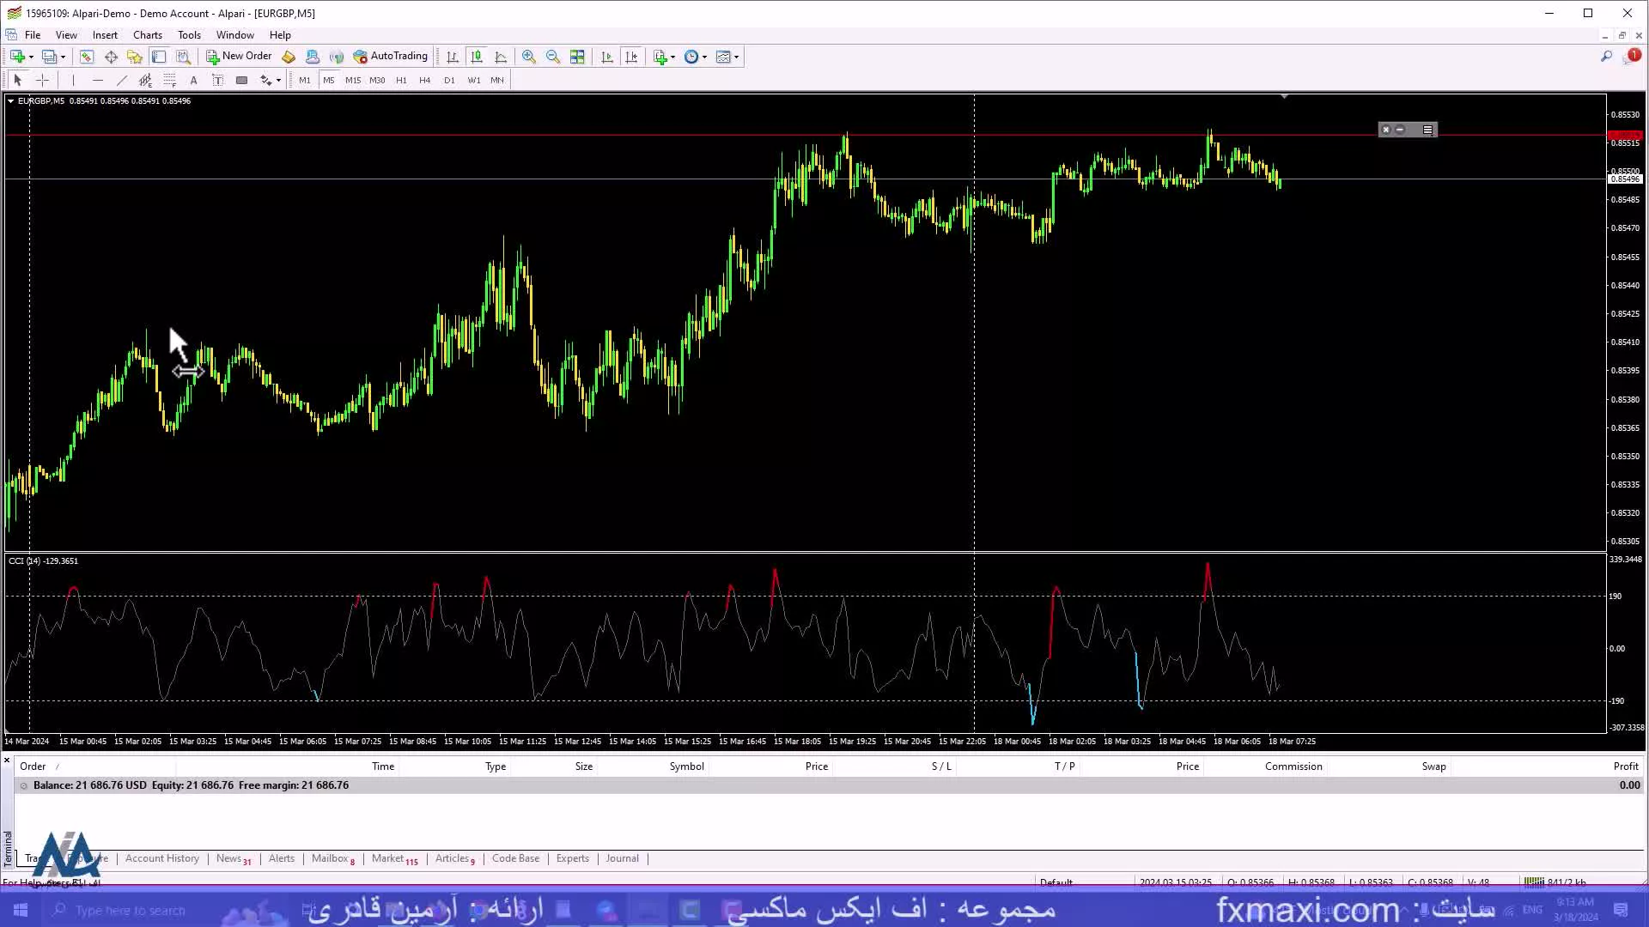Expand the Articles tab content
1649x927 pixels.
453,858
